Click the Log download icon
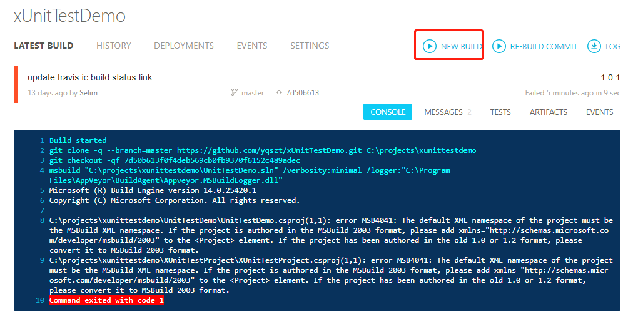 click(594, 46)
